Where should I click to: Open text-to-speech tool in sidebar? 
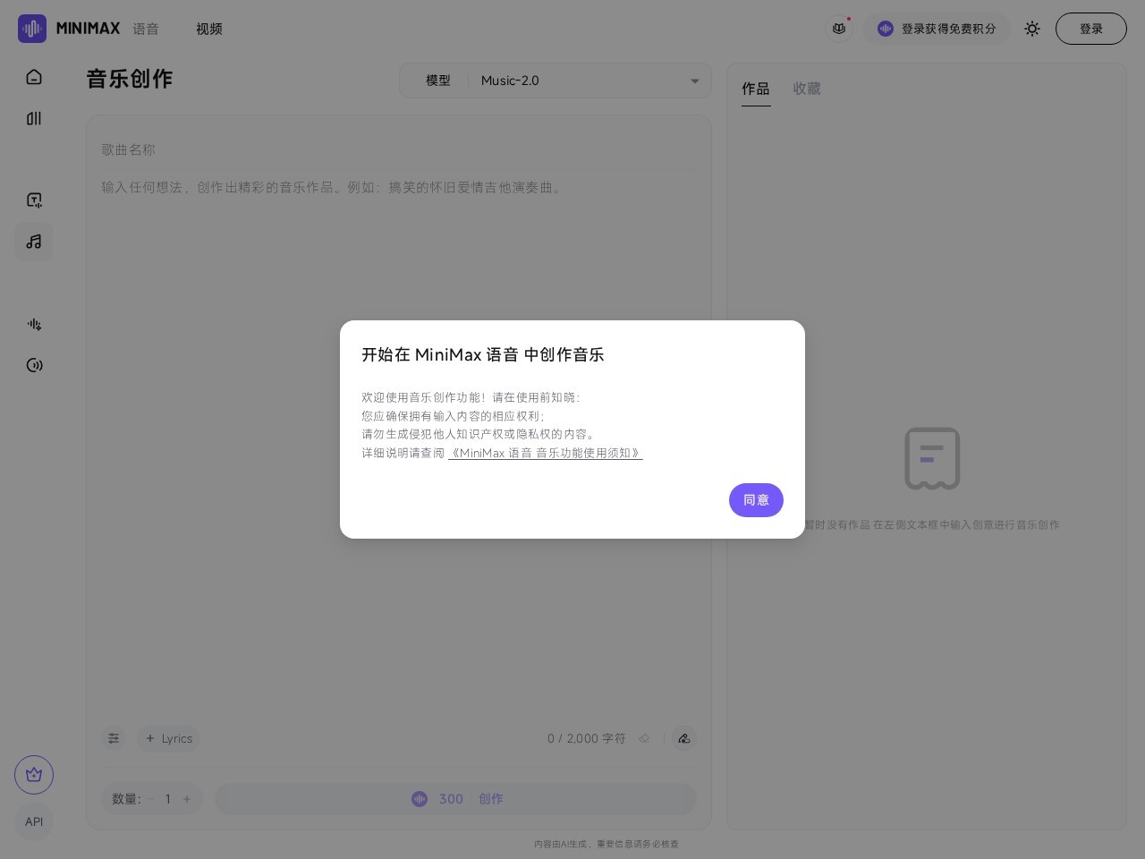point(34,200)
